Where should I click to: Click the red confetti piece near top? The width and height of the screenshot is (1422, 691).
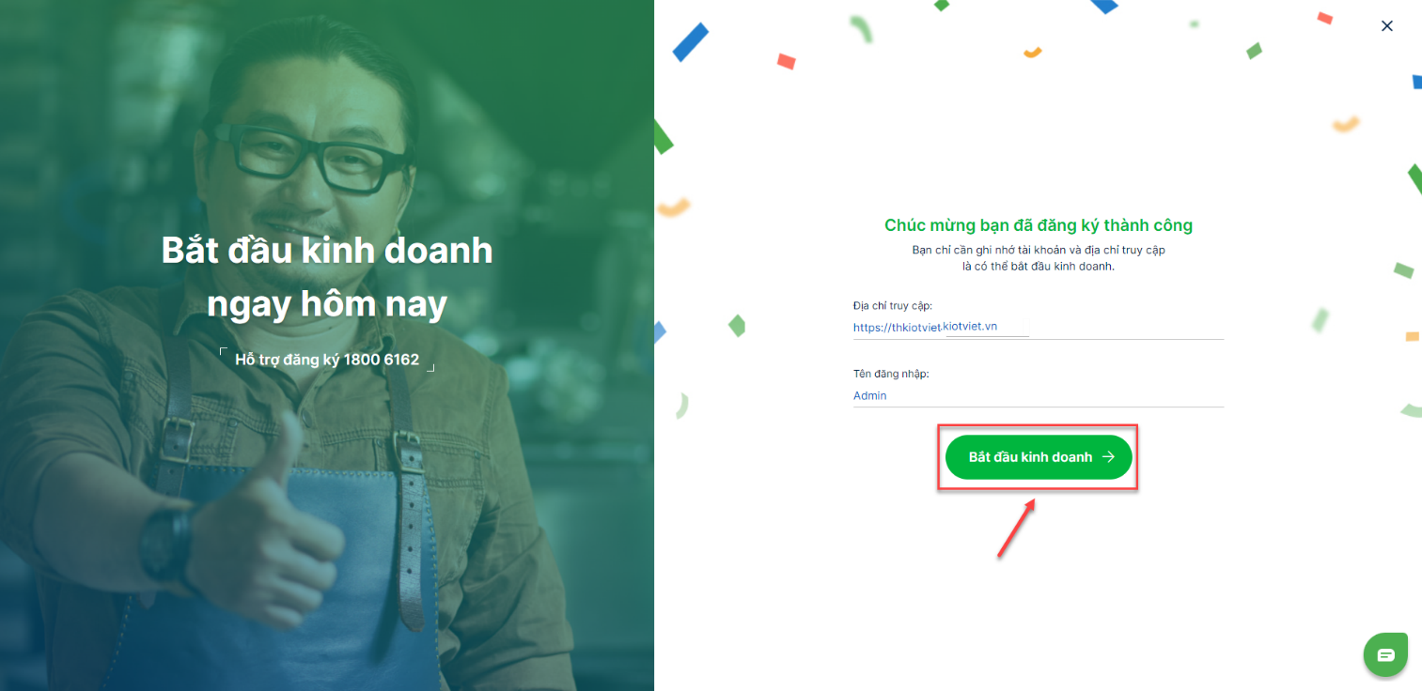[787, 61]
